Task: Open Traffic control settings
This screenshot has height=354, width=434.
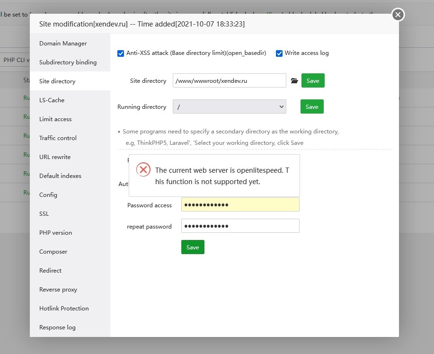Action: click(x=70, y=138)
